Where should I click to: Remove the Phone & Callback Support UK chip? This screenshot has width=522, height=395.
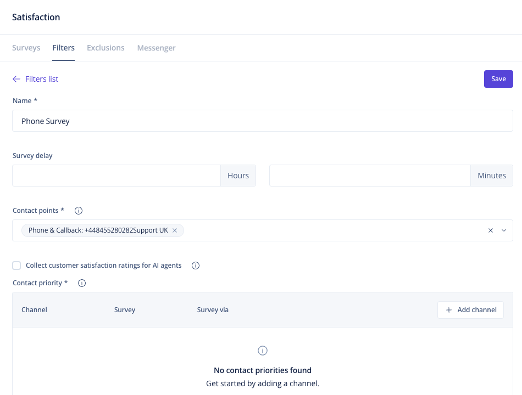point(174,230)
